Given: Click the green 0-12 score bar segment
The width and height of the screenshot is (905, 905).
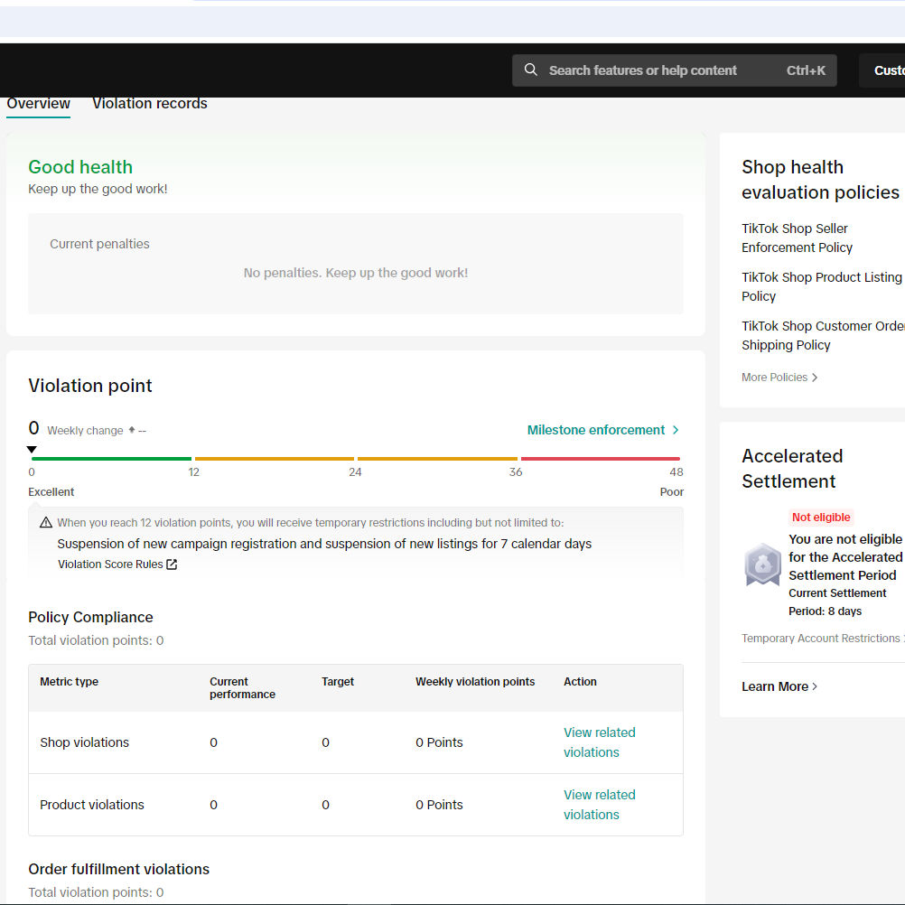Looking at the screenshot, I should (x=111, y=459).
